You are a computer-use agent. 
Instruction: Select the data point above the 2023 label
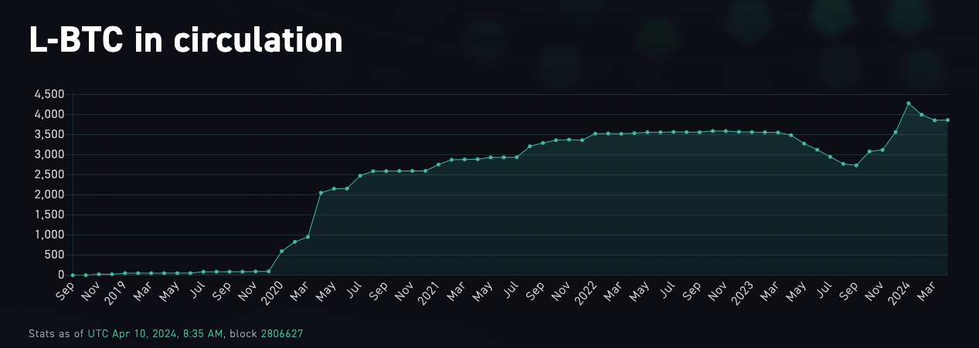[752, 132]
